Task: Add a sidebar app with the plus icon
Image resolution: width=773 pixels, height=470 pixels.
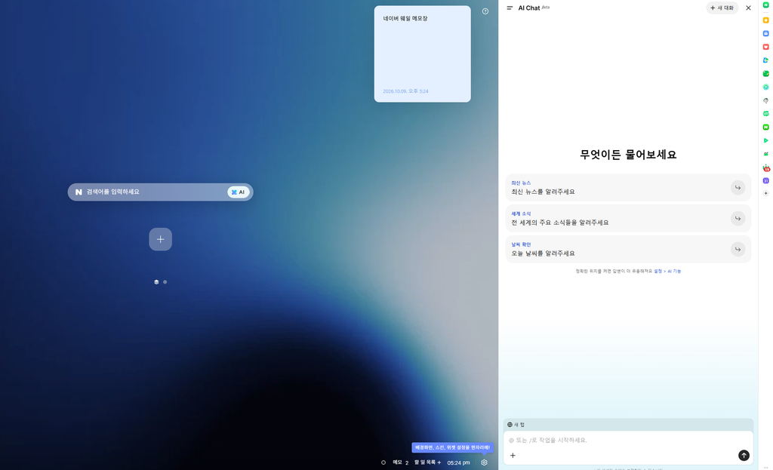Action: [765, 193]
